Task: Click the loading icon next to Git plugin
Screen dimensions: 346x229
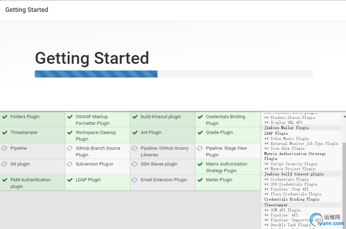Action: click(x=5, y=164)
